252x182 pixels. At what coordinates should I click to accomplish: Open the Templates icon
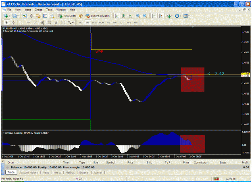pyautogui.click(x=185, y=16)
